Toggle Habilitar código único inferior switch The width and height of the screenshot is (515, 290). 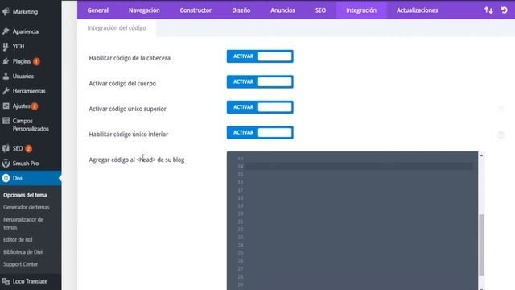pyautogui.click(x=260, y=132)
